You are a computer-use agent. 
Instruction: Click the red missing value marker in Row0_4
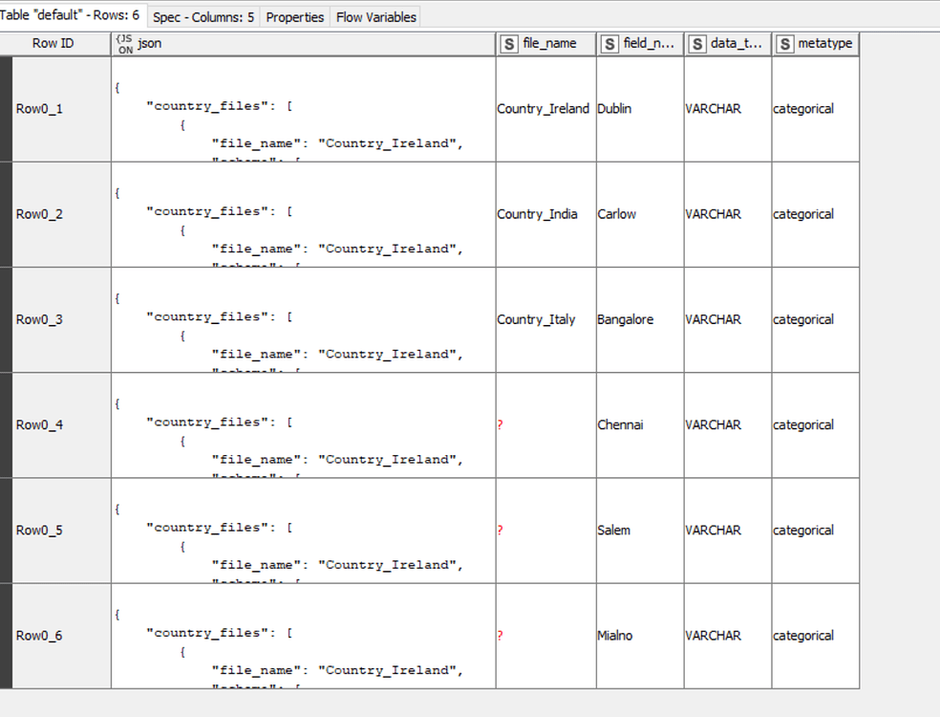click(499, 424)
